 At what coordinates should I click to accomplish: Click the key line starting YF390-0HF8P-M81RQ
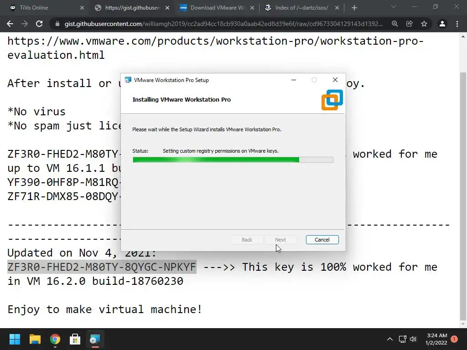tap(63, 182)
